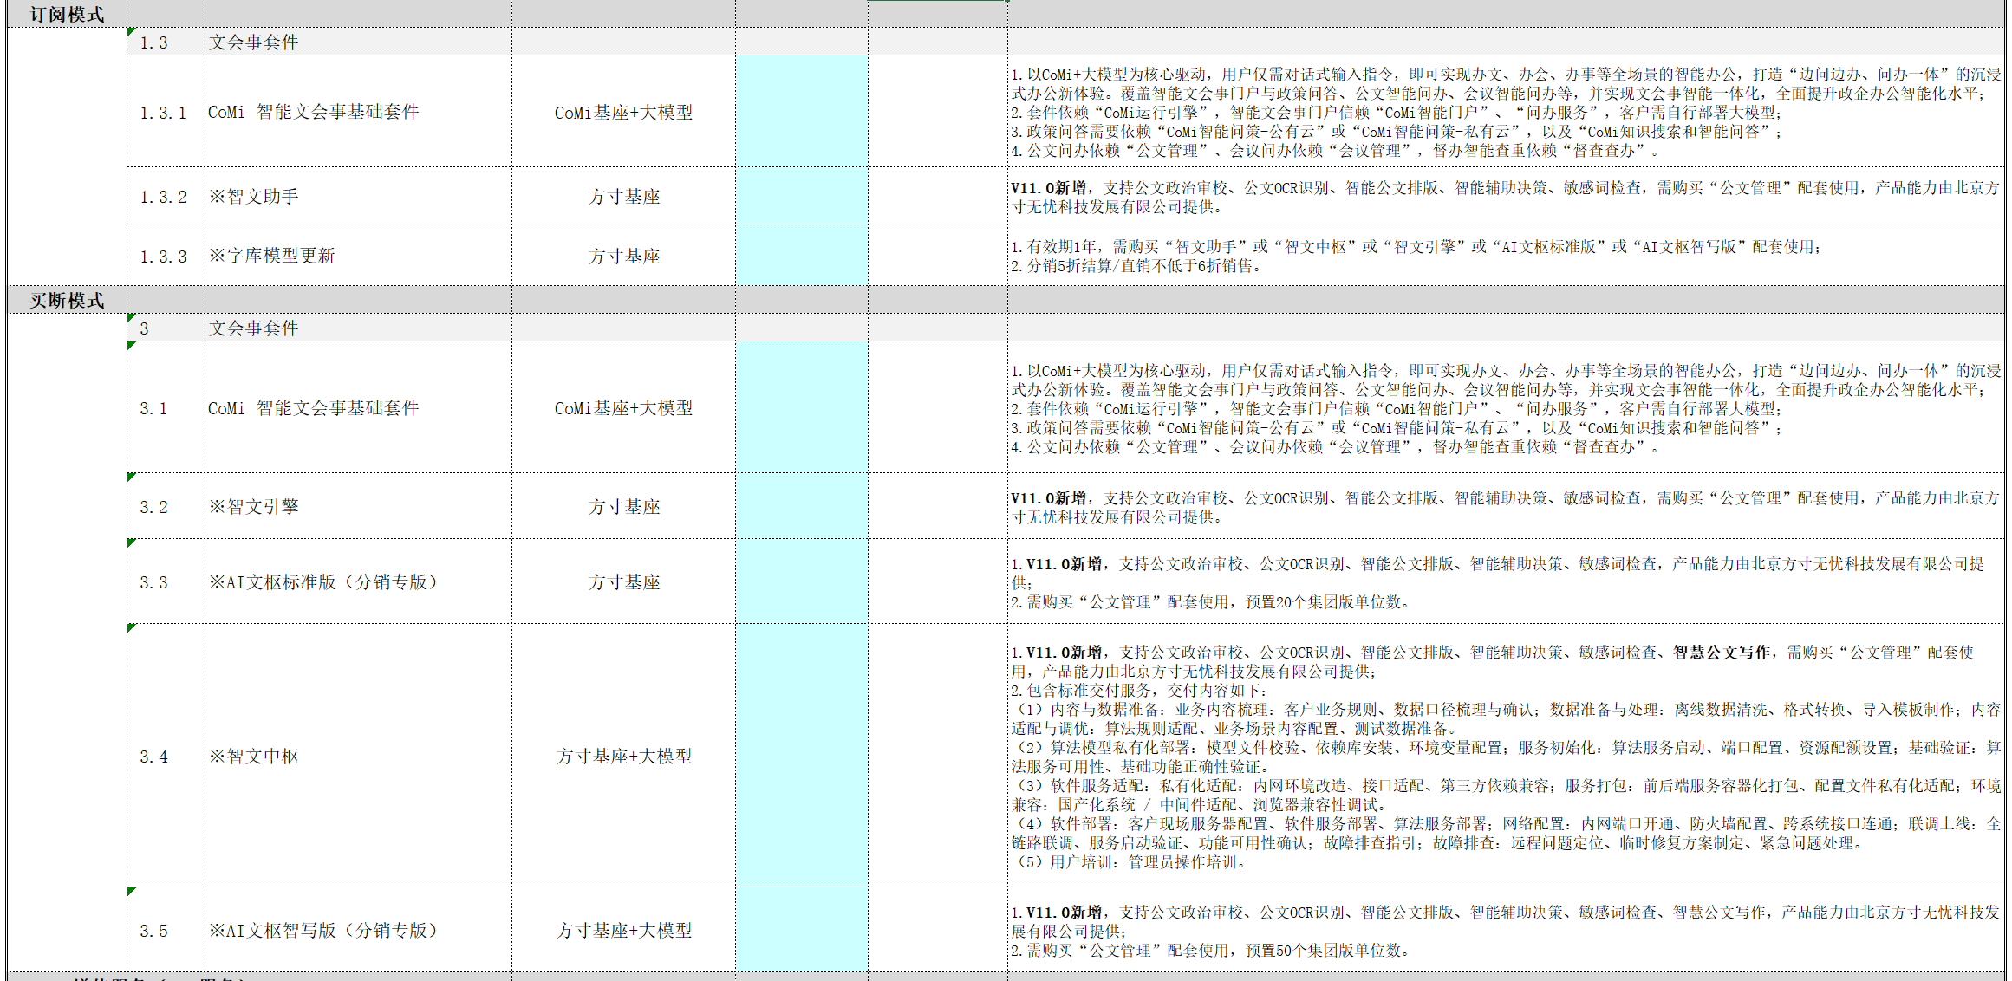
Task: Click "方寸基座+大模型" in the 智文中枢 row
Action: 624,757
